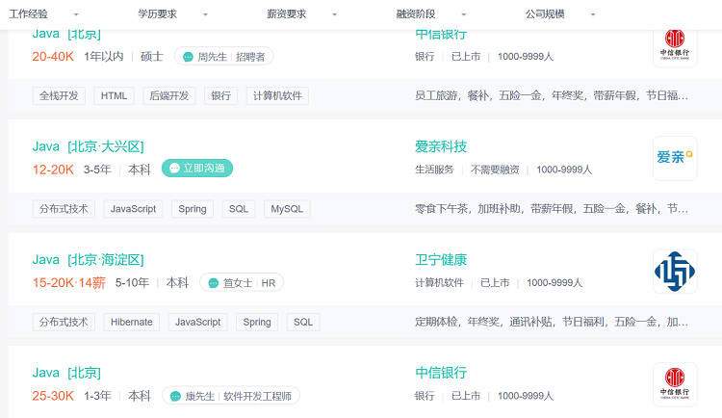This screenshot has height=418, width=722.
Task: Select the MySQL skill tag
Action: click(x=286, y=209)
